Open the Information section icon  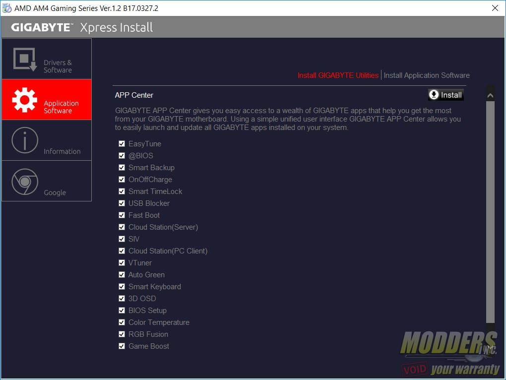click(25, 140)
